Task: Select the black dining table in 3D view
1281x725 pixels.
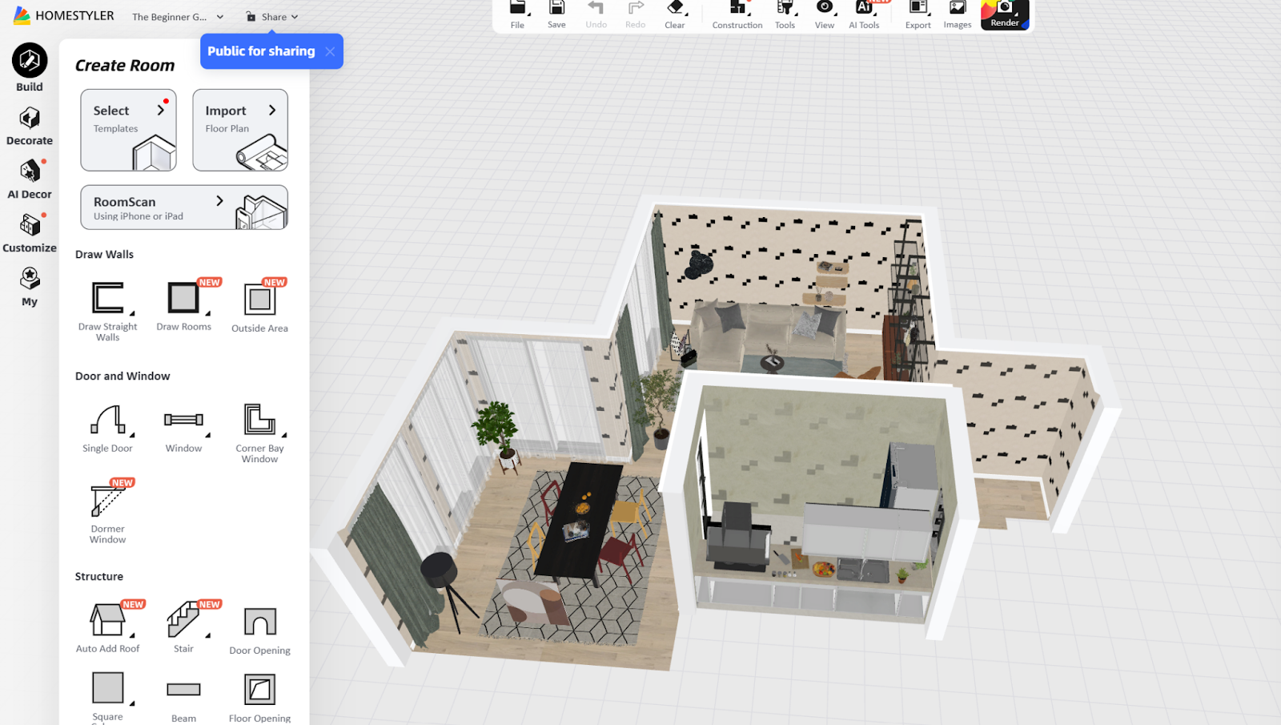Action: [x=579, y=519]
